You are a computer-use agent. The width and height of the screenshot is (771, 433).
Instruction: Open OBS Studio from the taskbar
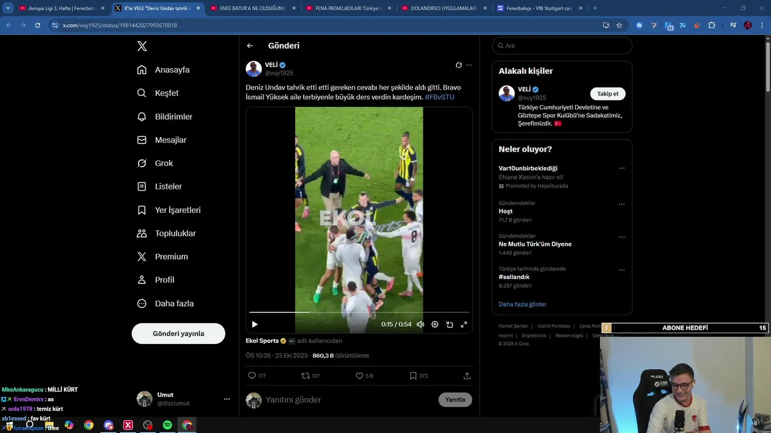tap(148, 425)
